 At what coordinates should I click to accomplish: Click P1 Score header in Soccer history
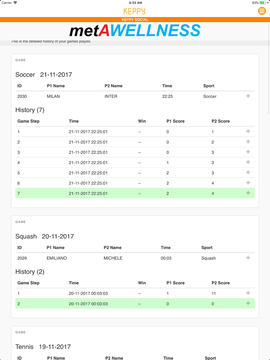tap(175, 121)
